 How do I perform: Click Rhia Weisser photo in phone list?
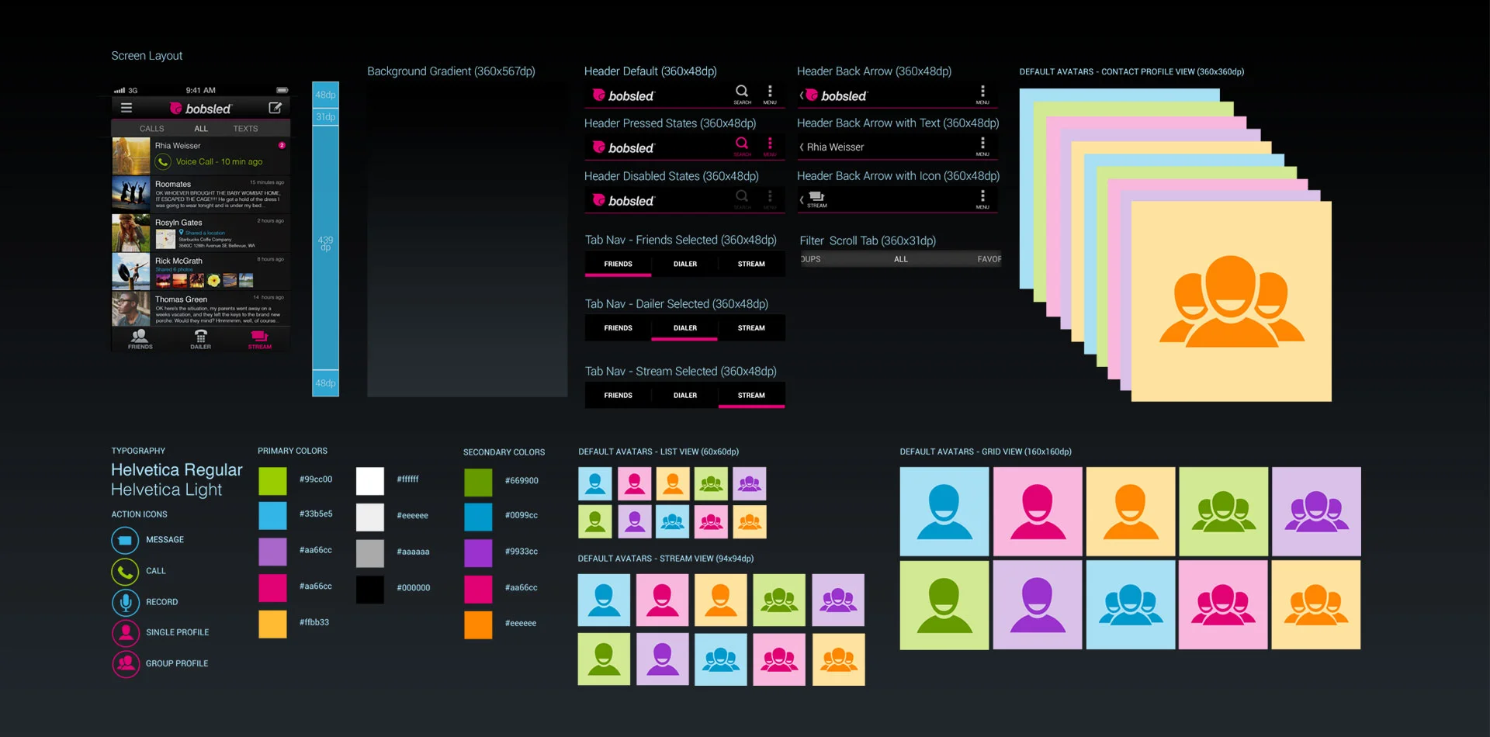point(131,156)
